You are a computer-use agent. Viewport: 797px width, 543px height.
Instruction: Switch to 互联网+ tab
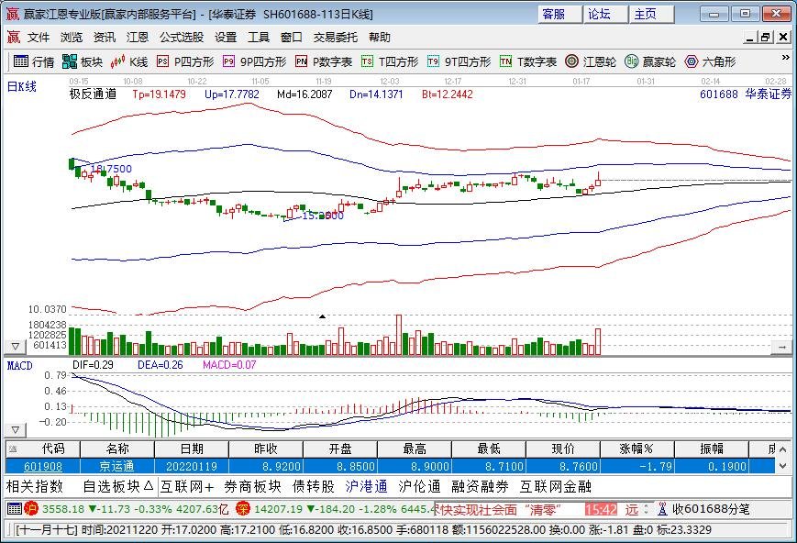pos(187,486)
